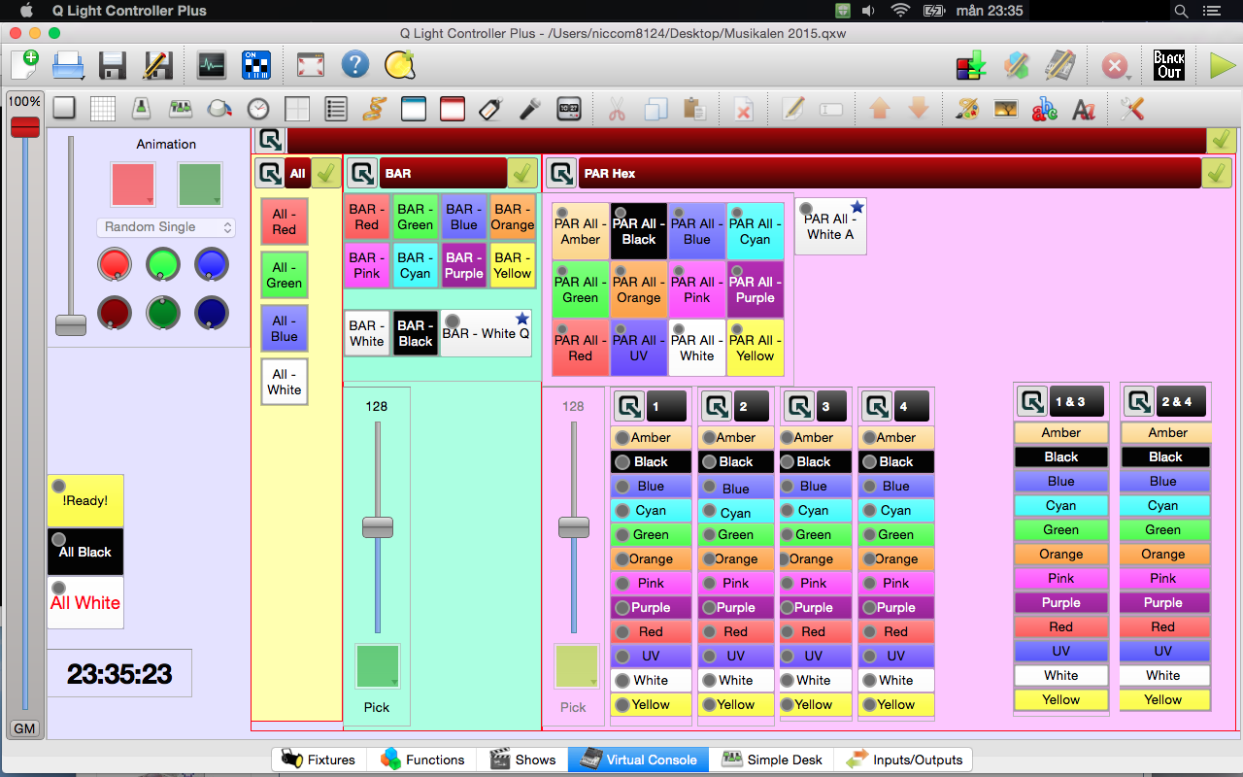Save workspace as new file
The width and height of the screenshot is (1243, 777).
[x=157, y=65]
